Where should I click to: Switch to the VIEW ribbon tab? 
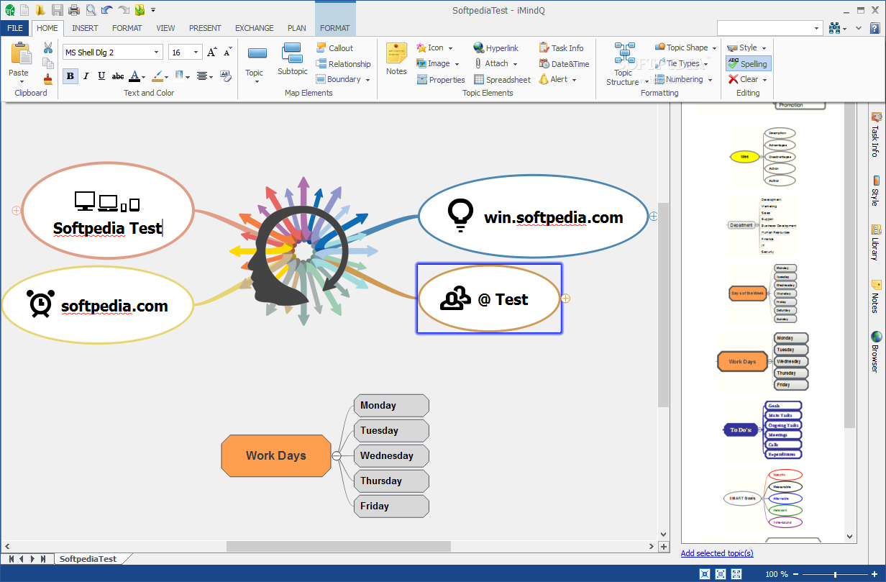pos(165,28)
